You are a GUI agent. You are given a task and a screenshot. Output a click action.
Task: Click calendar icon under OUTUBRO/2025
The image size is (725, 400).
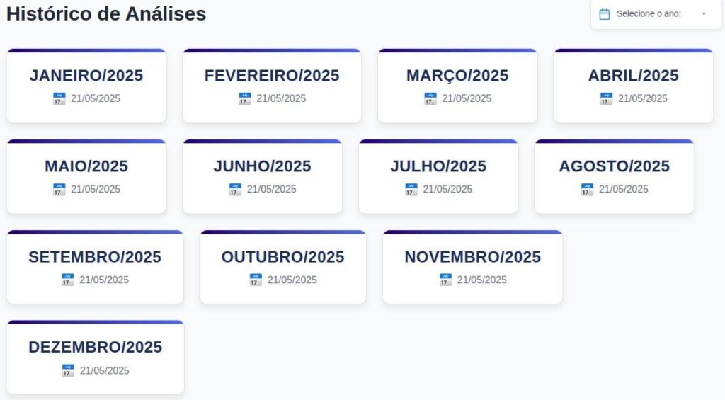pyautogui.click(x=256, y=280)
